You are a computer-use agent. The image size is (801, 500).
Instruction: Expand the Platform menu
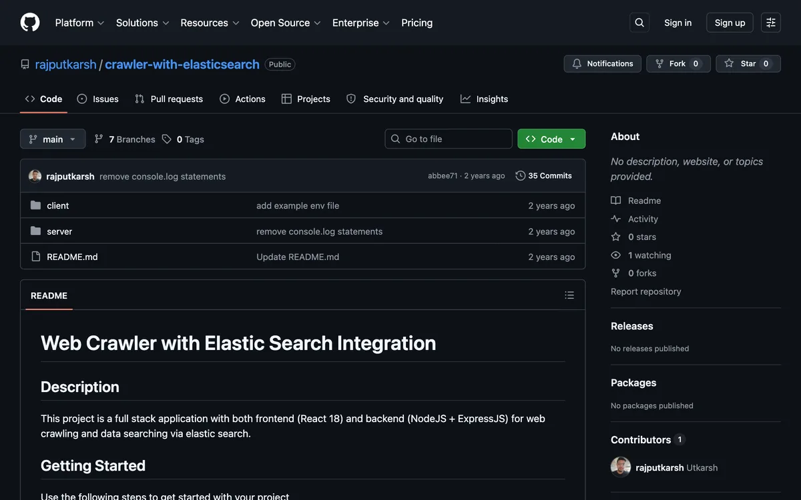79,23
